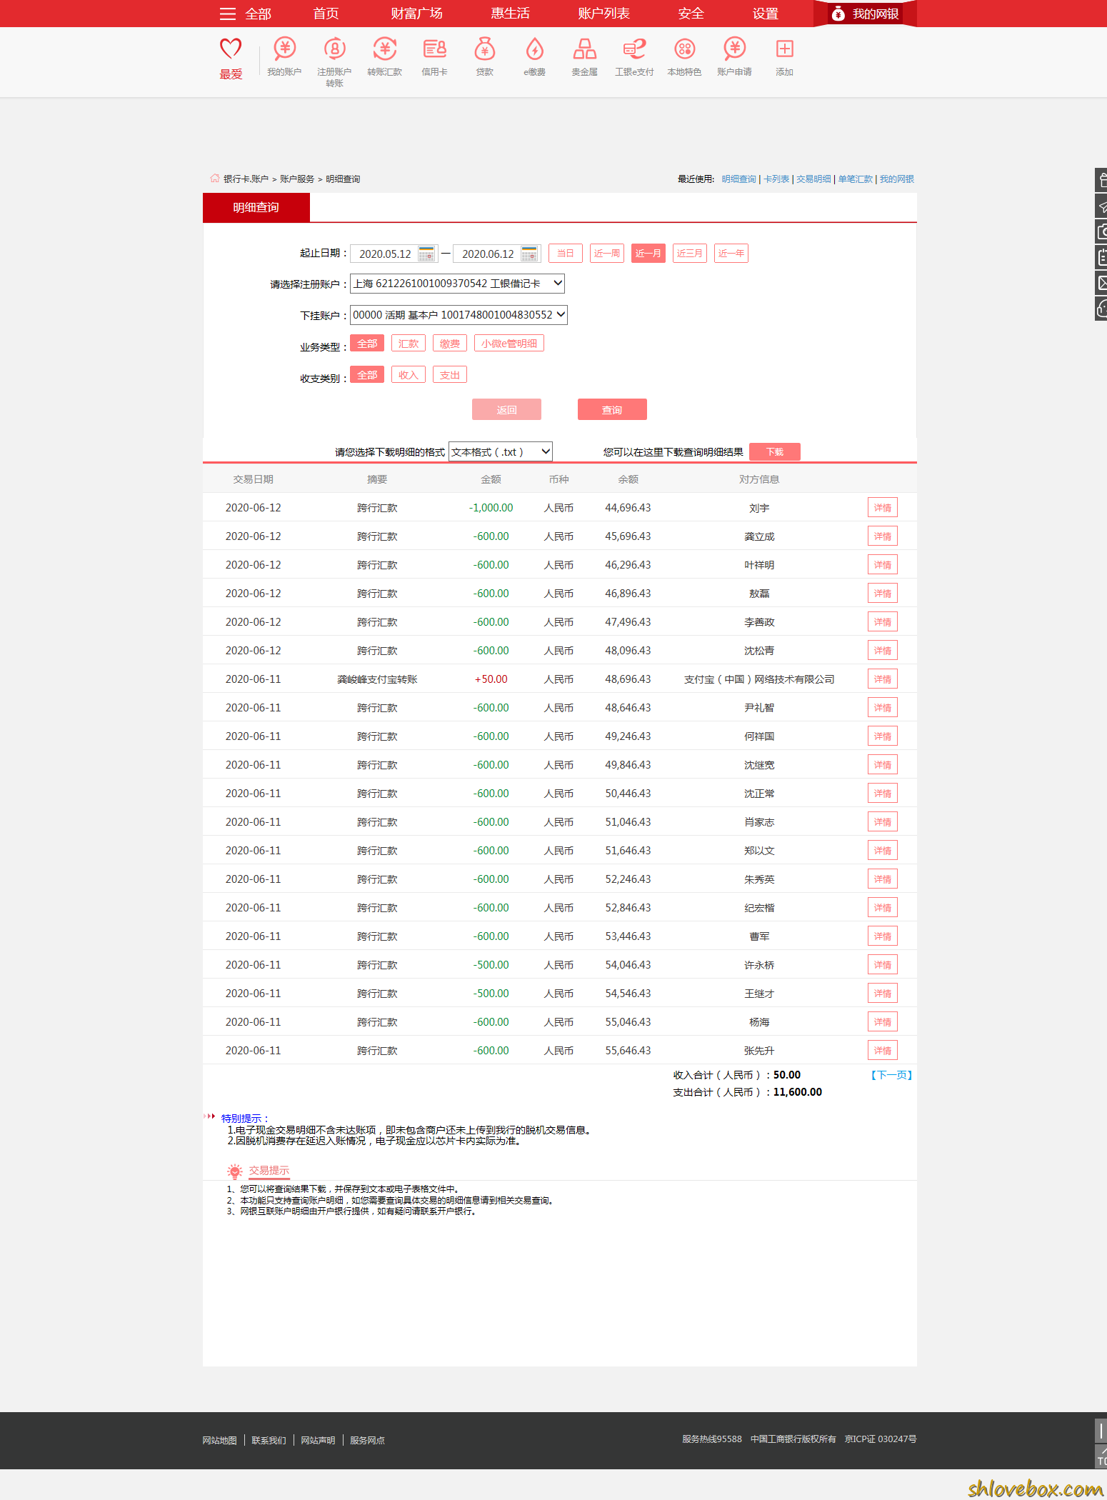Open the start date calendar picker
The image size is (1107, 1500).
pyautogui.click(x=426, y=254)
